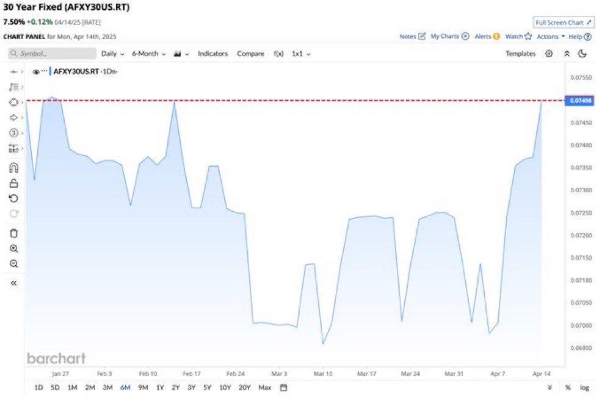The width and height of the screenshot is (602, 398).
Task: Click the Full Screen Chart button
Action: 563,23
